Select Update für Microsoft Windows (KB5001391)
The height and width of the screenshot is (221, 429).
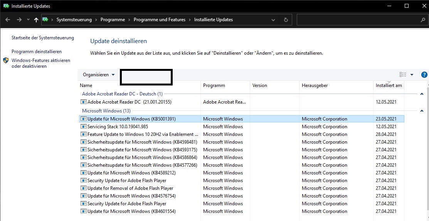click(x=242, y=119)
